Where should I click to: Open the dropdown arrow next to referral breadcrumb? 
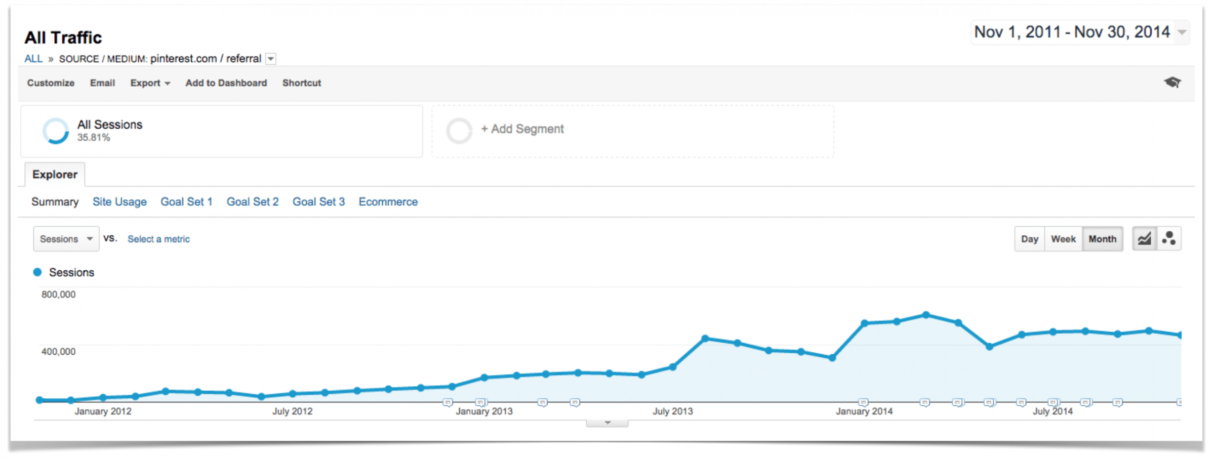coord(271,59)
